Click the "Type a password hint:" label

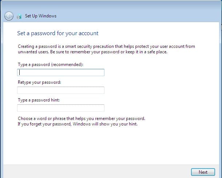tap(39, 100)
